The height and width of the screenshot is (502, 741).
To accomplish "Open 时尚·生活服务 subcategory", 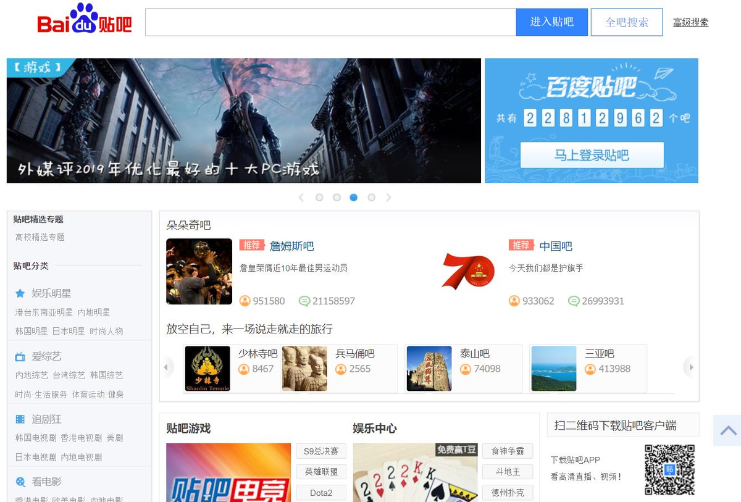I will 41,395.
